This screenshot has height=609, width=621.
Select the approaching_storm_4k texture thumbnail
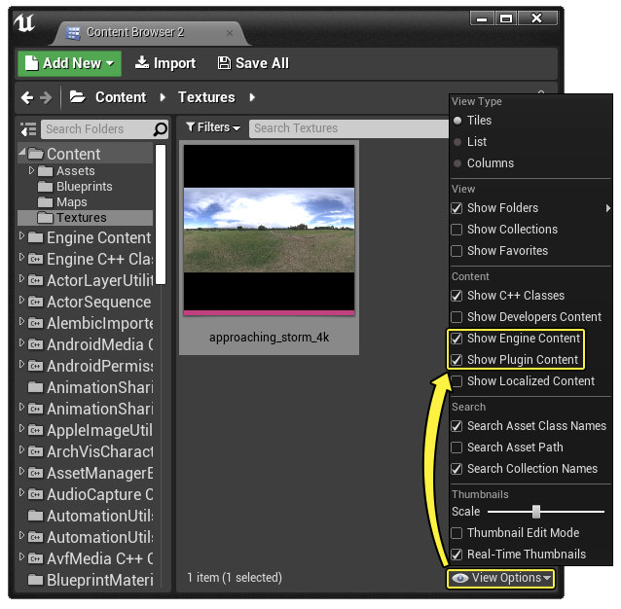(269, 247)
